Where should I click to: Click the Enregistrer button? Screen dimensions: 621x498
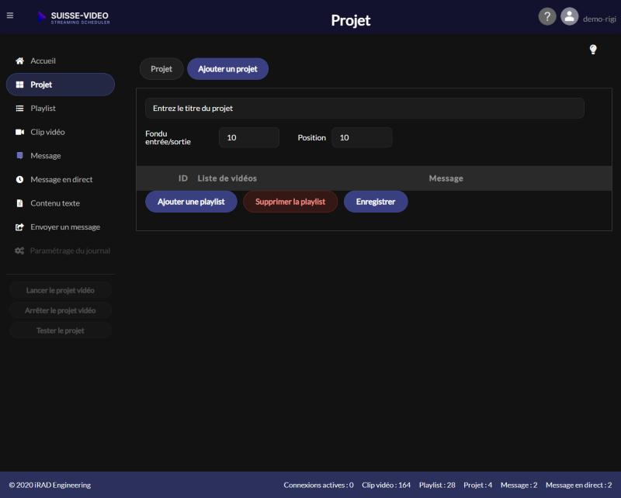pyautogui.click(x=376, y=202)
